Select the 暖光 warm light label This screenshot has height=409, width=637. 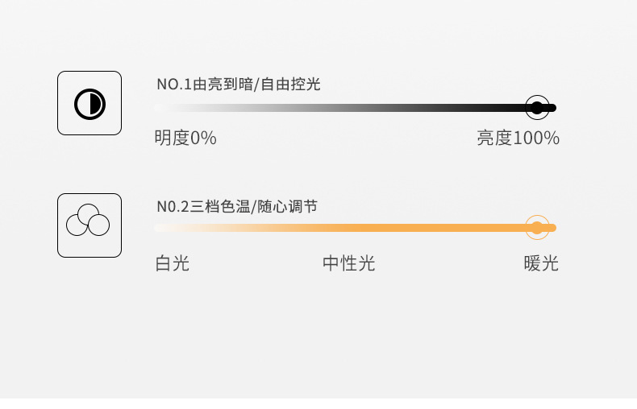540,263
